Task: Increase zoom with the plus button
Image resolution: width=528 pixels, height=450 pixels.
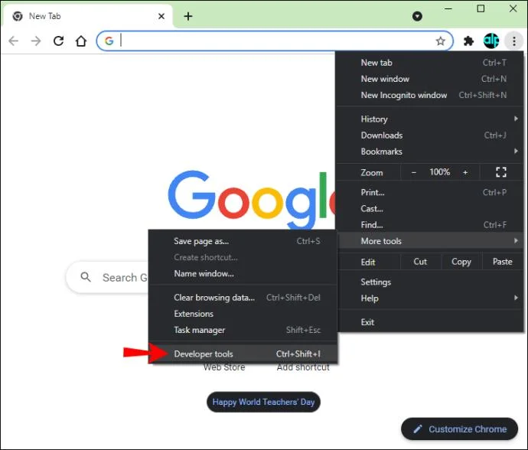Action: click(465, 172)
